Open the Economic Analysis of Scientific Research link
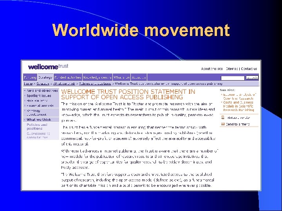 click(x=239, y=97)
